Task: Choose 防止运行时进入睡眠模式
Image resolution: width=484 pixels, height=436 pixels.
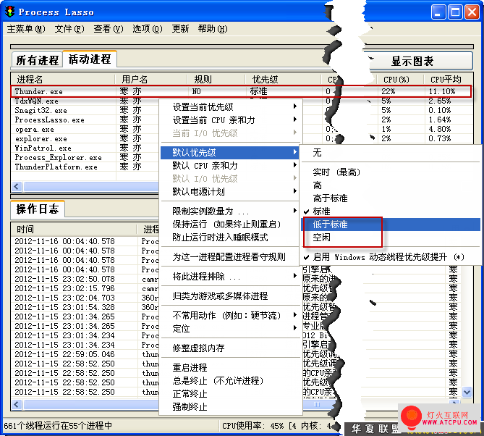Action: click(229, 238)
